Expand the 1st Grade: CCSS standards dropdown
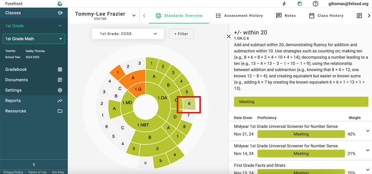This screenshot has width=372, height=174. tap(155, 34)
